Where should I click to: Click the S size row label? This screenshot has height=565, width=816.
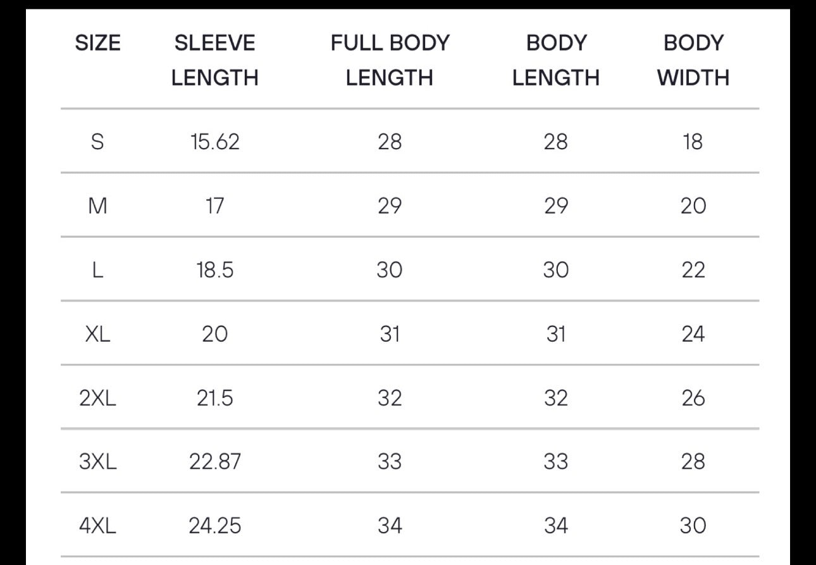pos(97,142)
